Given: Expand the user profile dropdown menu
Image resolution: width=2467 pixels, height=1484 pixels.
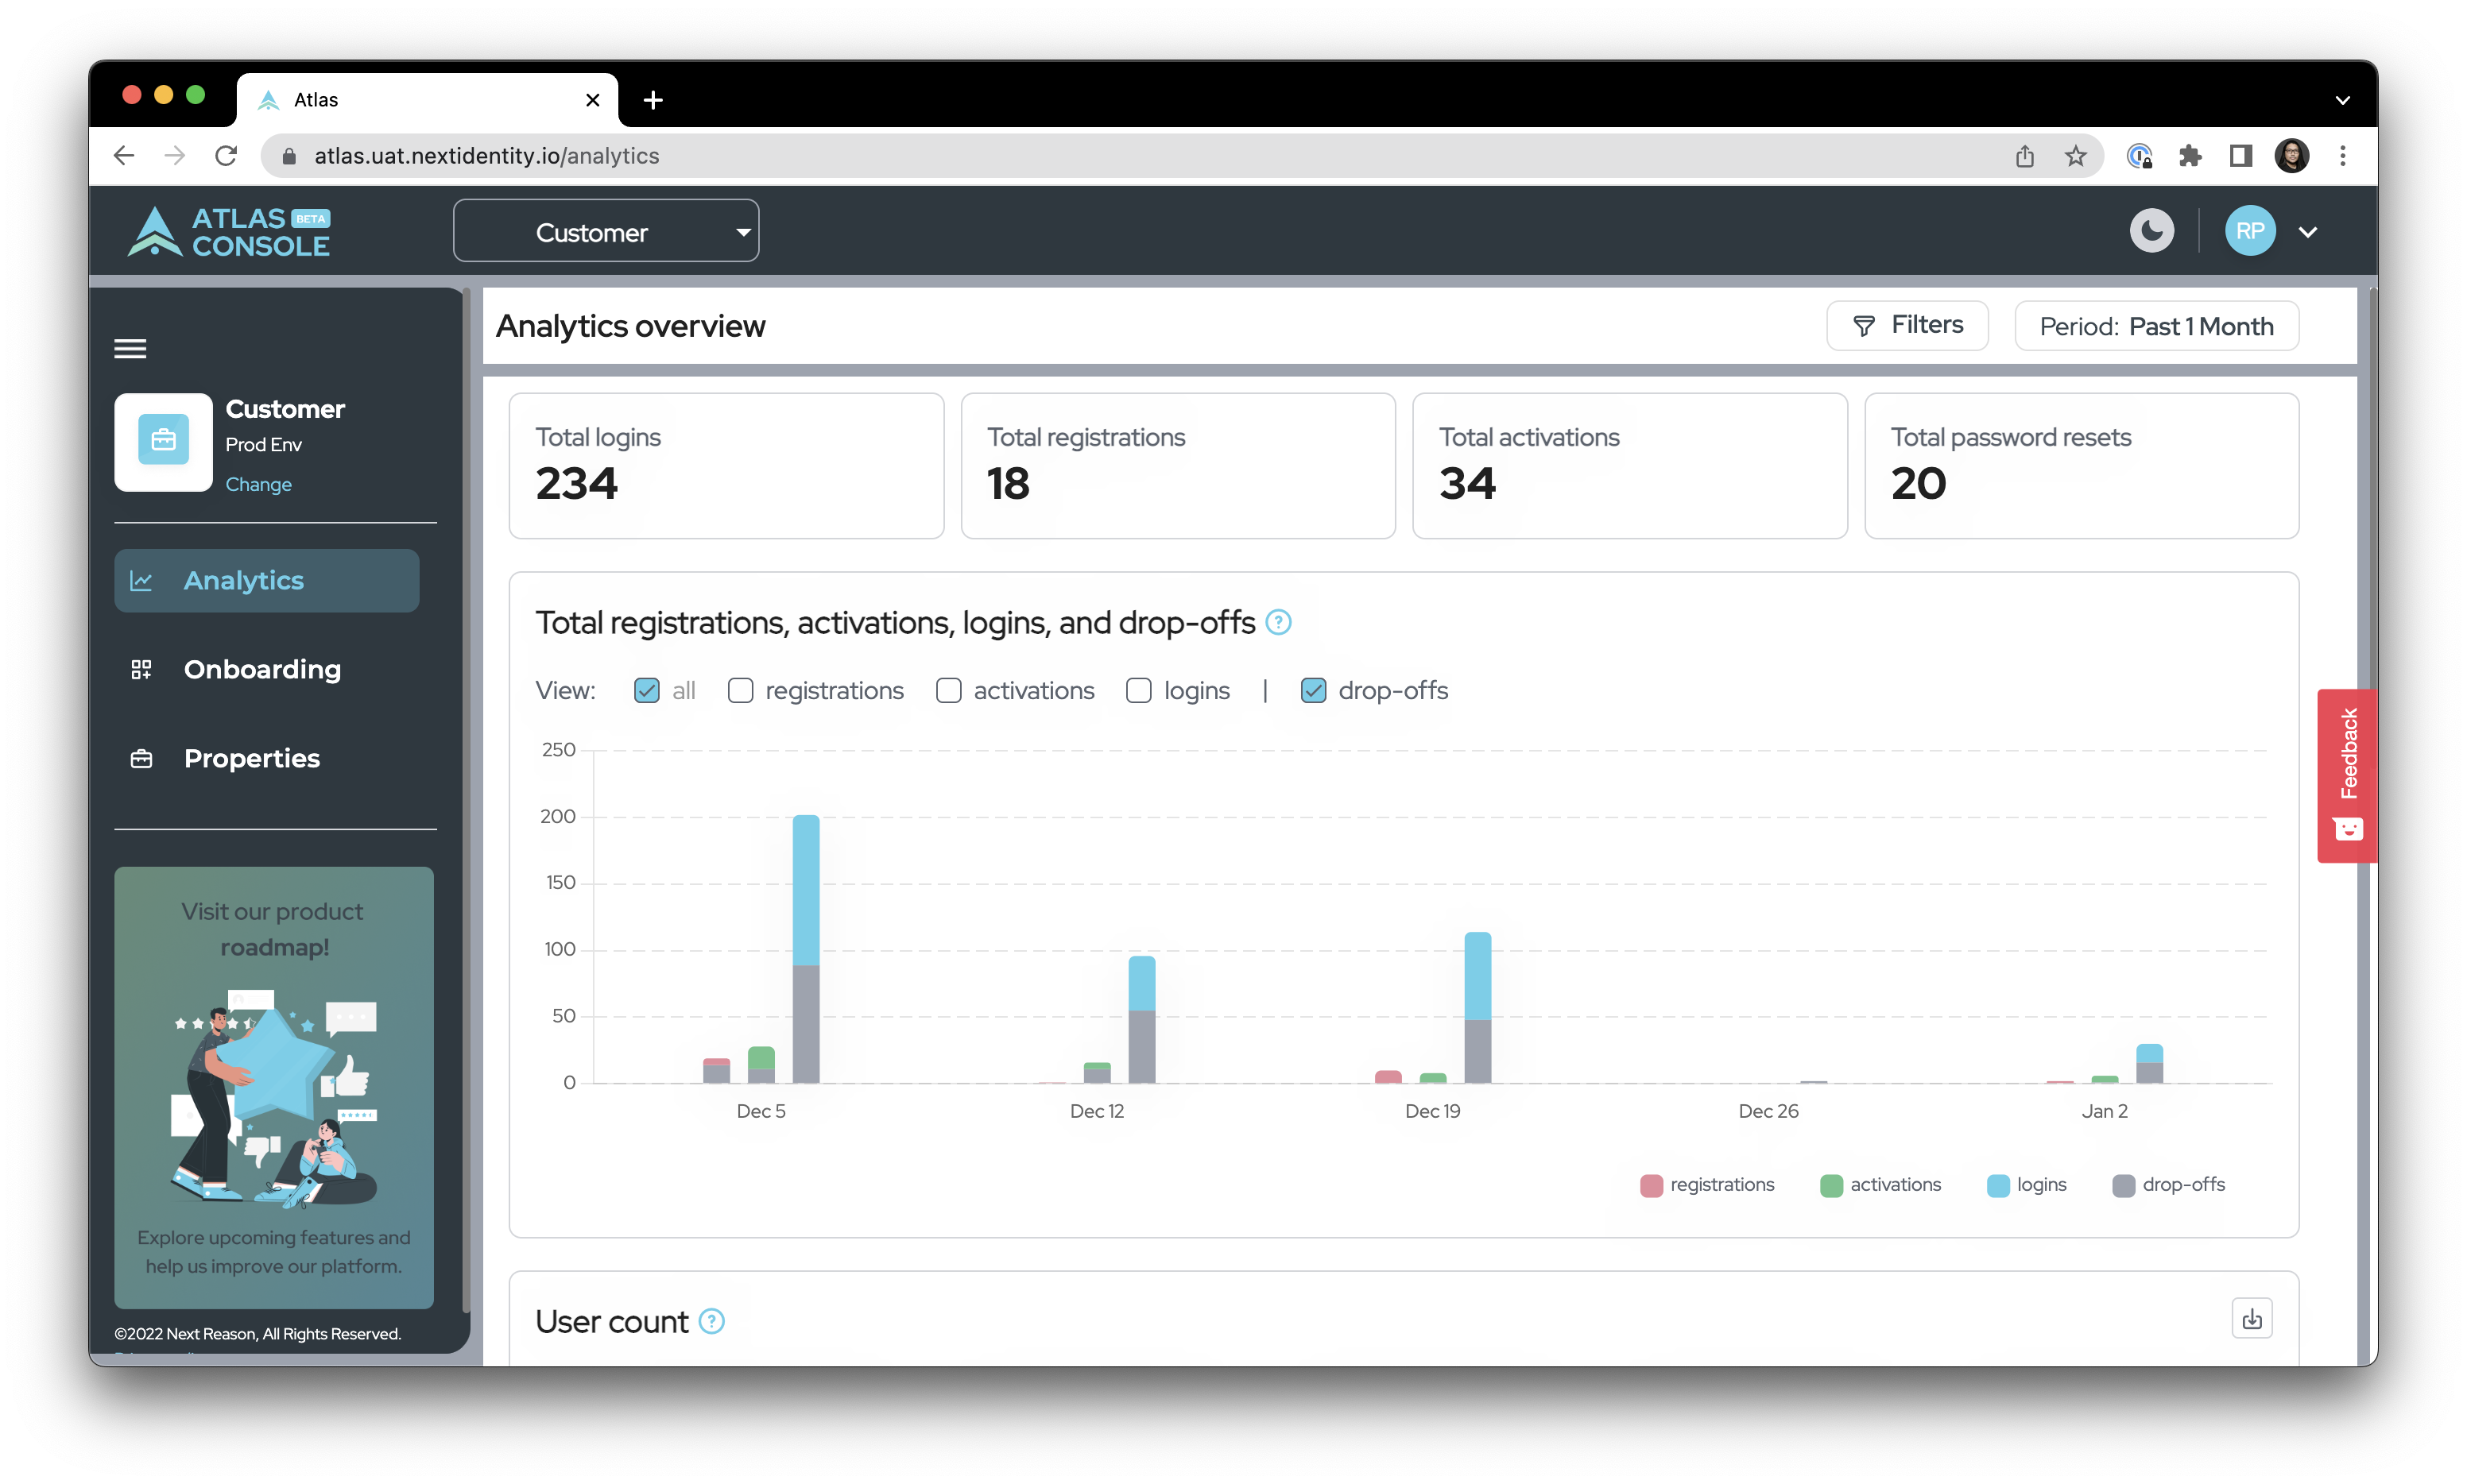Looking at the screenshot, I should click(2310, 229).
